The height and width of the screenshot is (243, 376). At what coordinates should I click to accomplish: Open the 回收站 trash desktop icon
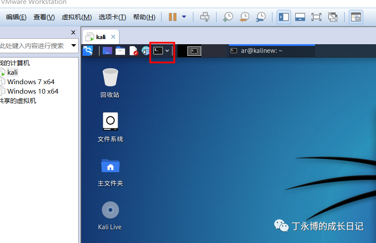[110, 83]
